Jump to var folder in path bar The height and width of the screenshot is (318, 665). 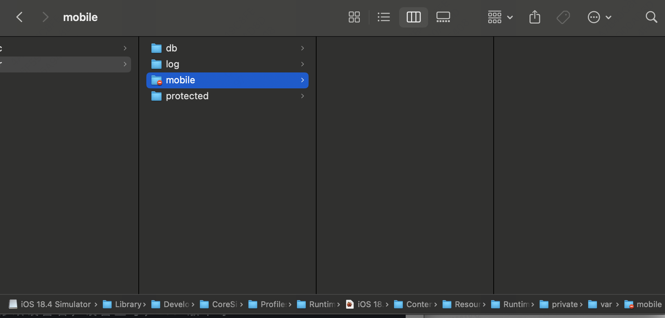[x=600, y=304]
